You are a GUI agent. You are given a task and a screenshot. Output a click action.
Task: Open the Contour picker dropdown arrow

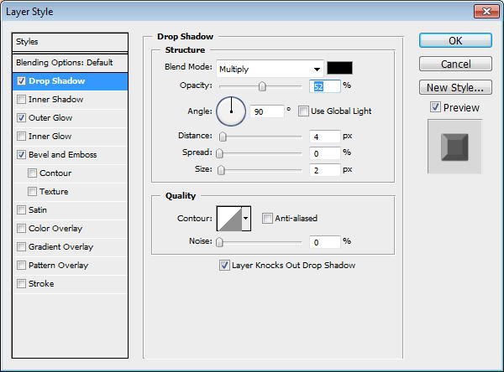(246, 219)
